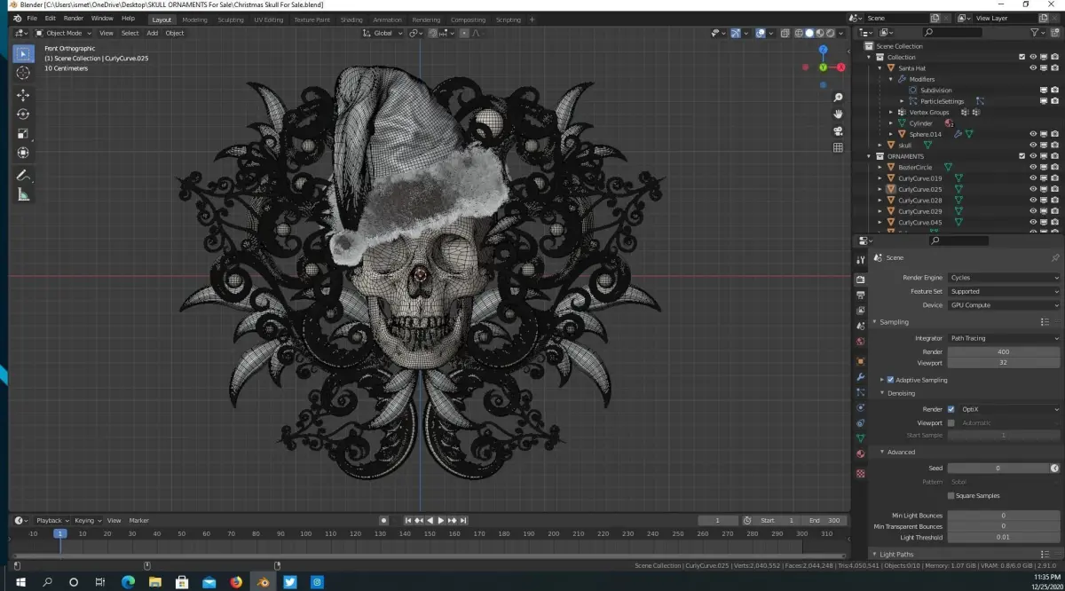The image size is (1065, 591).
Task: Open Twitter from the taskbar
Action: 290,582
